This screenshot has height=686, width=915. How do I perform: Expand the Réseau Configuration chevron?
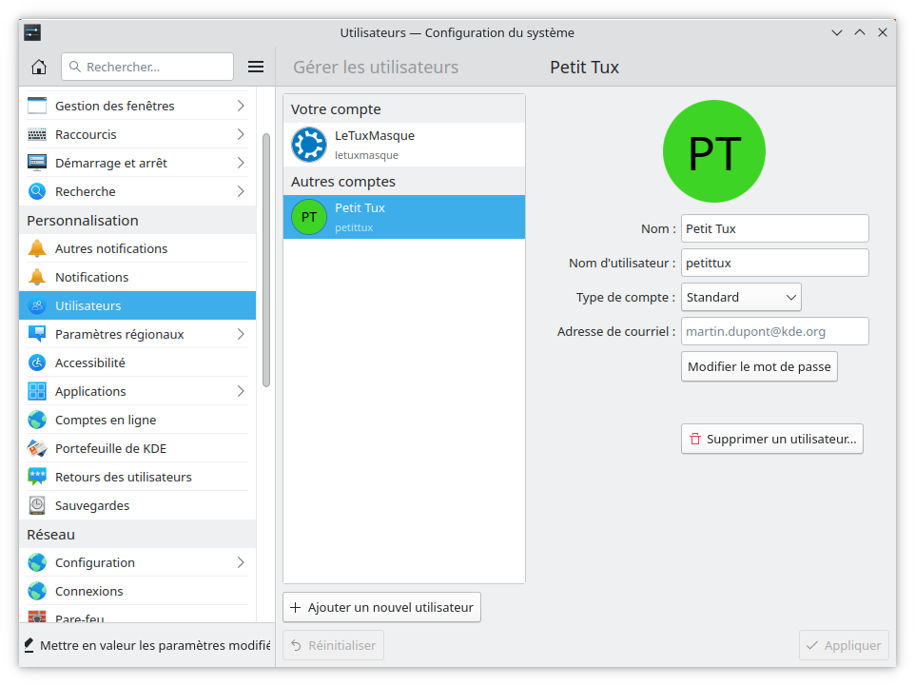coord(241,563)
